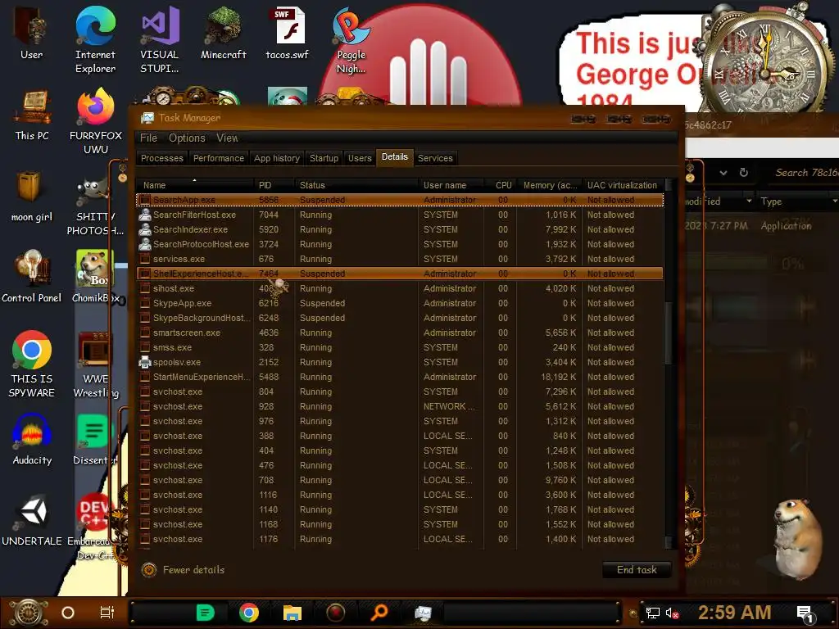
Task: Switch to the App history tab
Action: [277, 158]
